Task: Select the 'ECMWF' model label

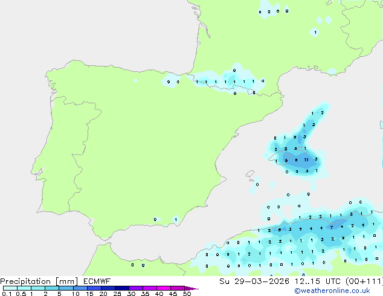Action: click(x=97, y=282)
